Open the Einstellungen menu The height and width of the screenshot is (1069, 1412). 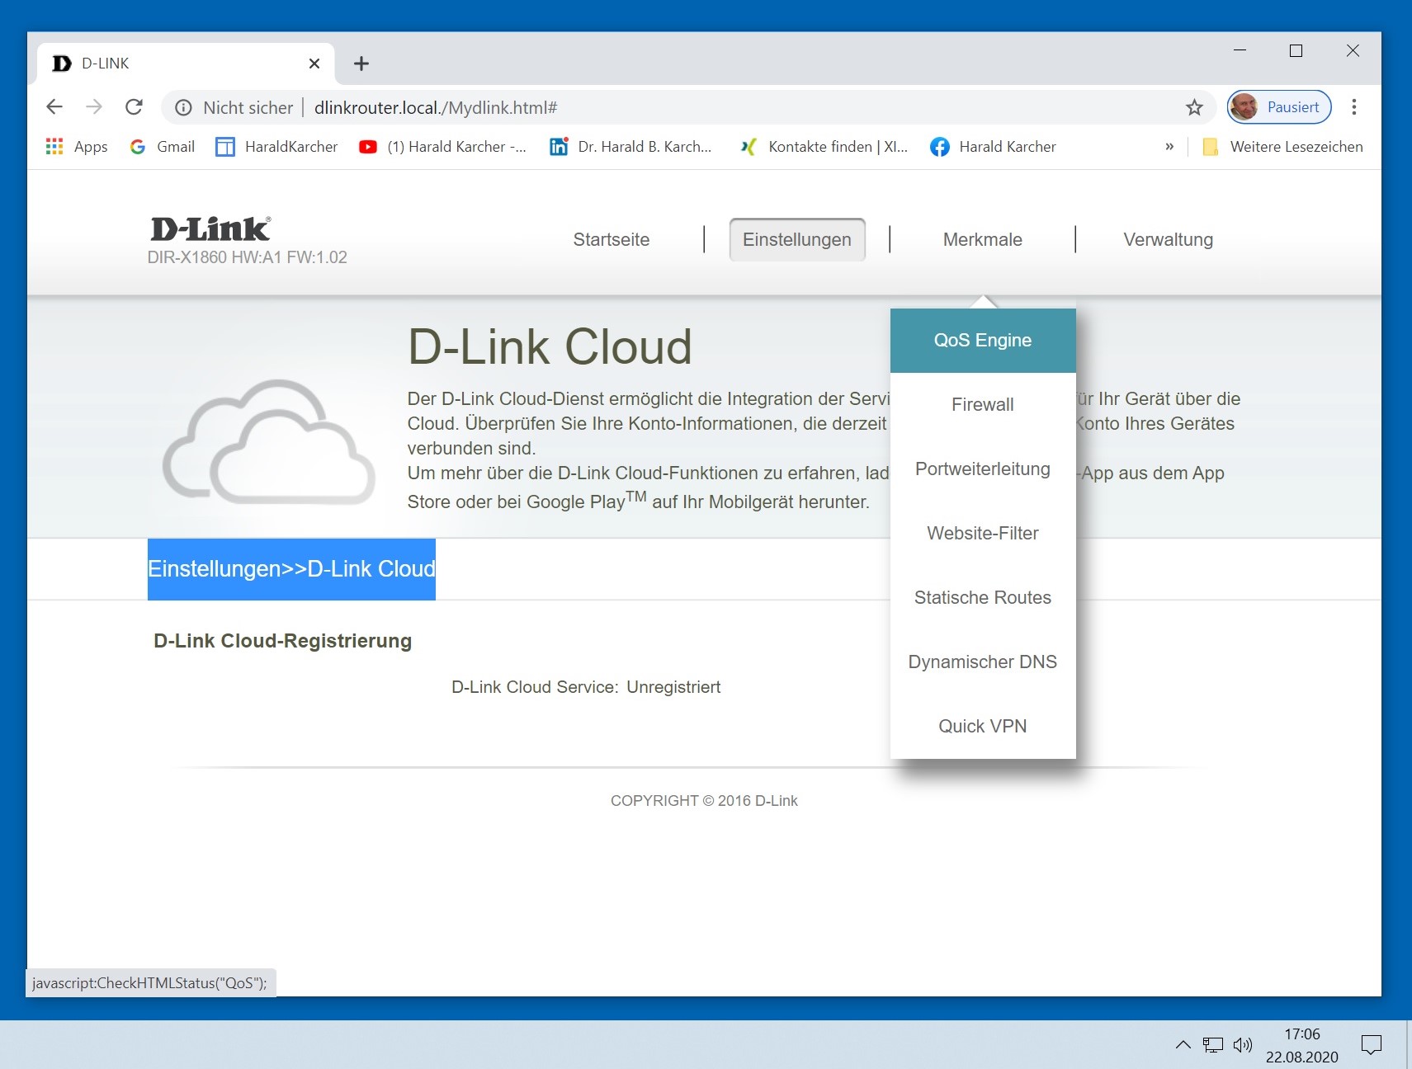[796, 240]
